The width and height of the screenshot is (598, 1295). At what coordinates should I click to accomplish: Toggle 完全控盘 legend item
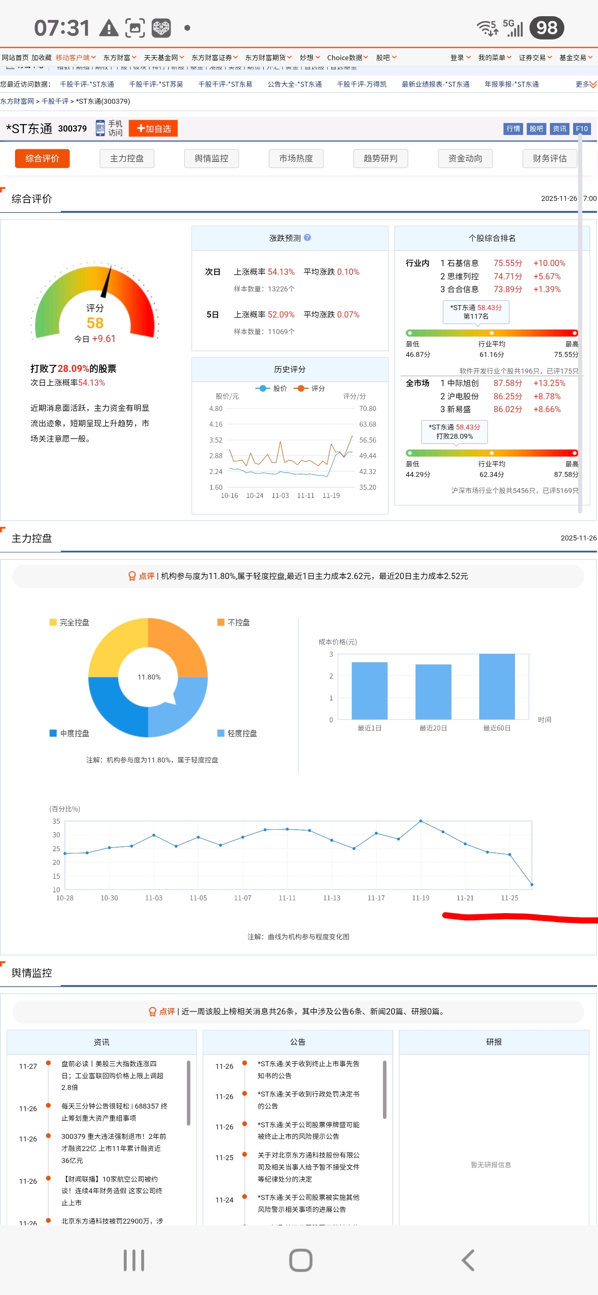point(69,622)
